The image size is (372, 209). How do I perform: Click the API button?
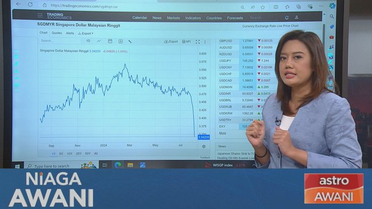click(x=187, y=41)
